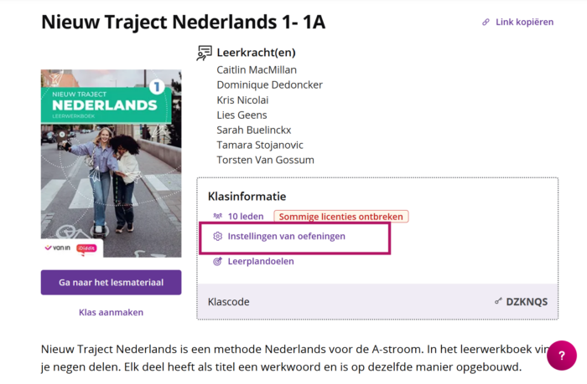Click the Nieuw Traject Nederlands book cover

coord(111,162)
